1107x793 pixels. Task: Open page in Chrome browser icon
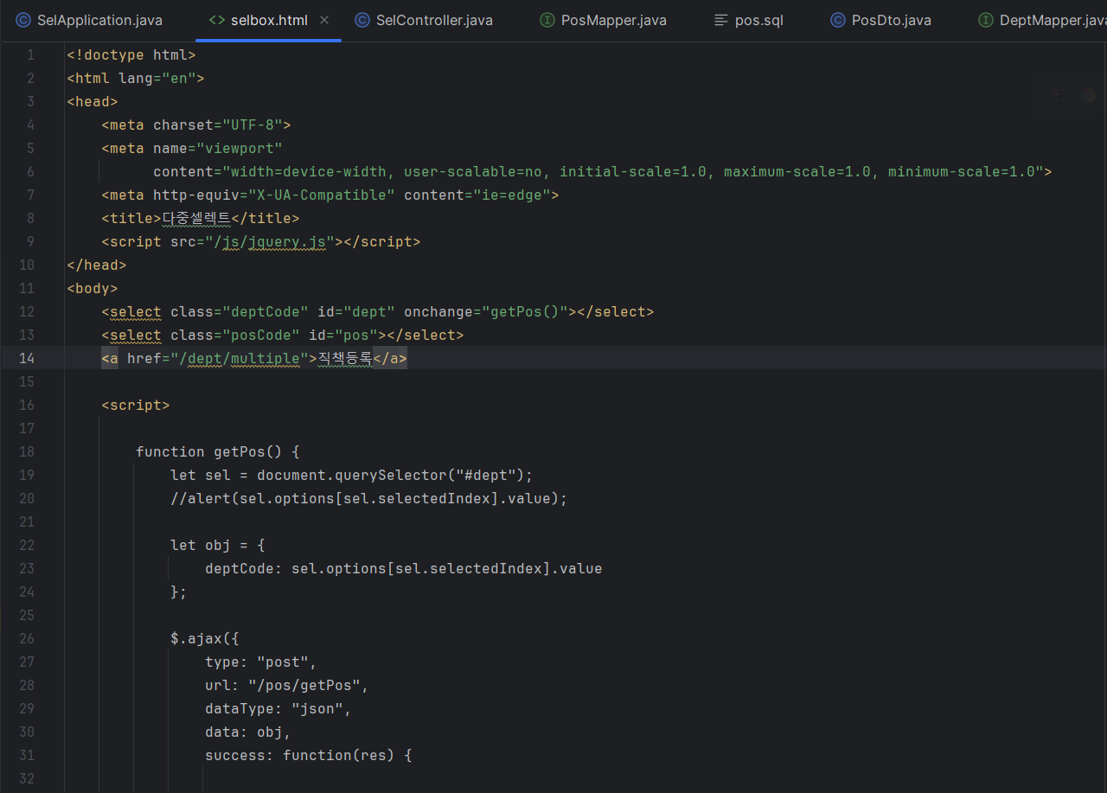click(x=1089, y=96)
